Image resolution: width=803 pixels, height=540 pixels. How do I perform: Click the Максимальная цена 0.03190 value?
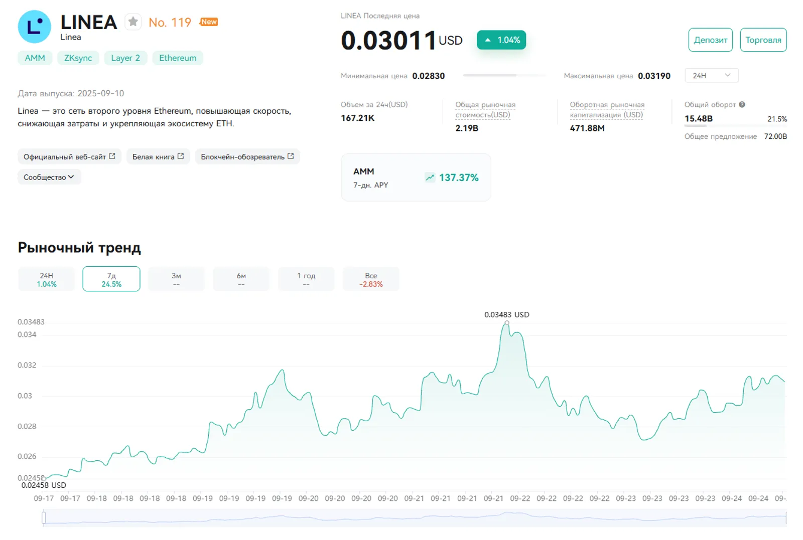[x=654, y=76]
